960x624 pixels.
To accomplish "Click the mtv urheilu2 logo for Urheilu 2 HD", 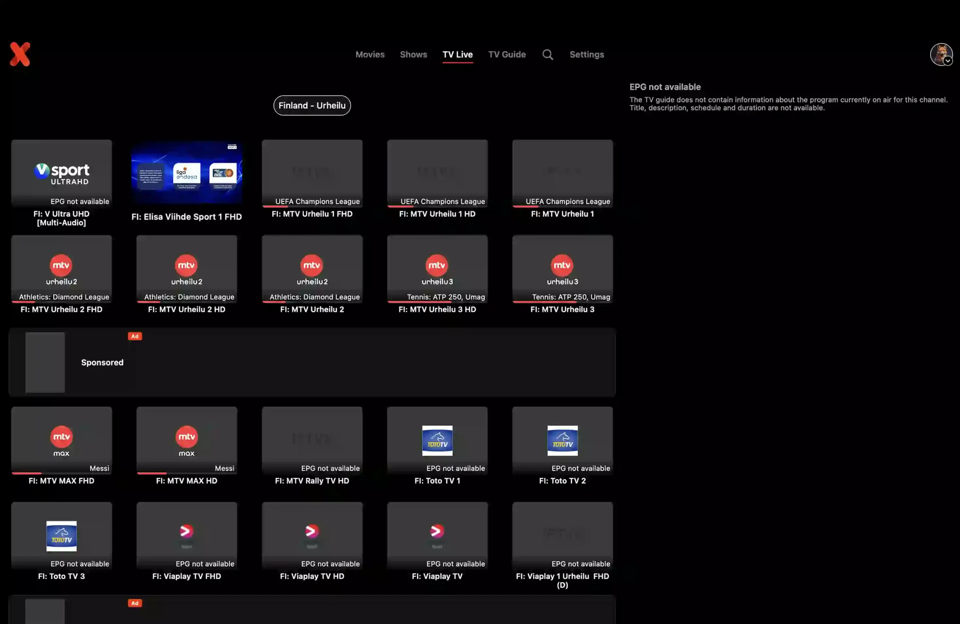I will coord(186,269).
